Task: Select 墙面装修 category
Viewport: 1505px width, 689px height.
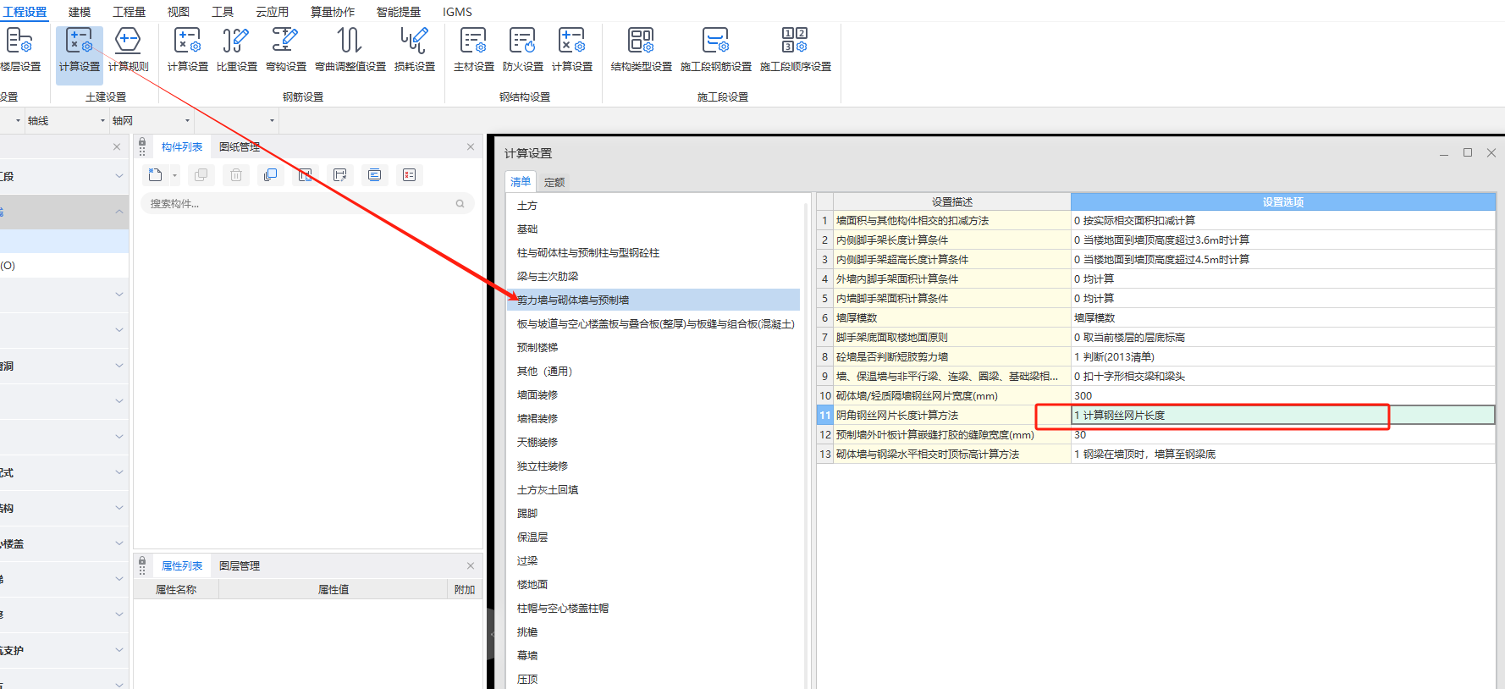Action: coord(537,395)
